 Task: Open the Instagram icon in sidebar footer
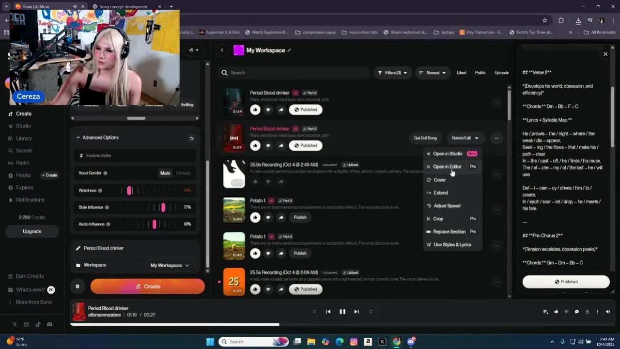coord(26,324)
